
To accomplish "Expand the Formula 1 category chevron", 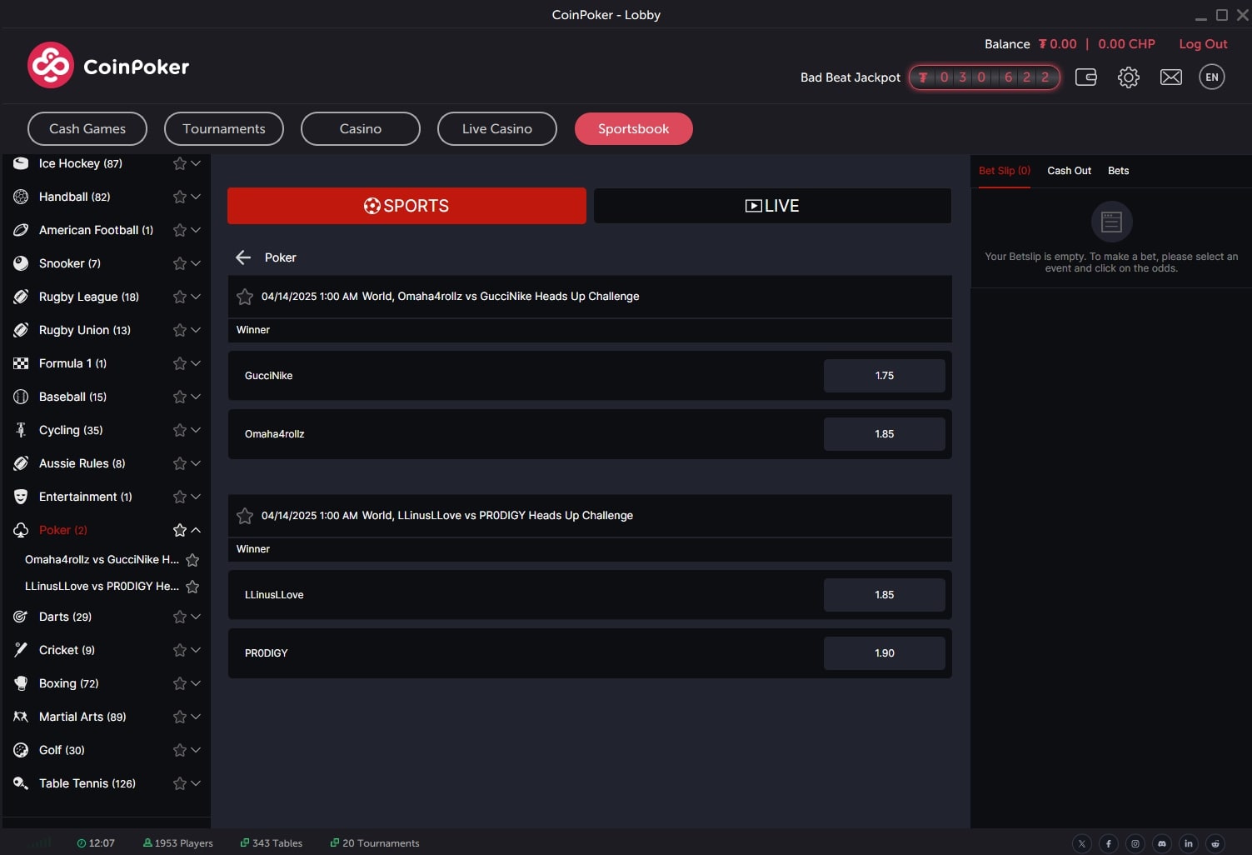I will pos(196,363).
